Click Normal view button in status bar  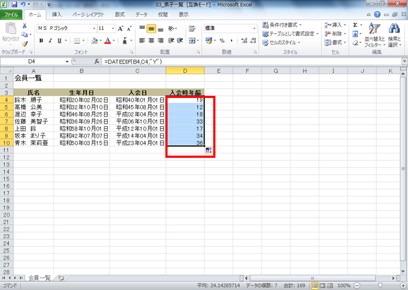pos(315,286)
